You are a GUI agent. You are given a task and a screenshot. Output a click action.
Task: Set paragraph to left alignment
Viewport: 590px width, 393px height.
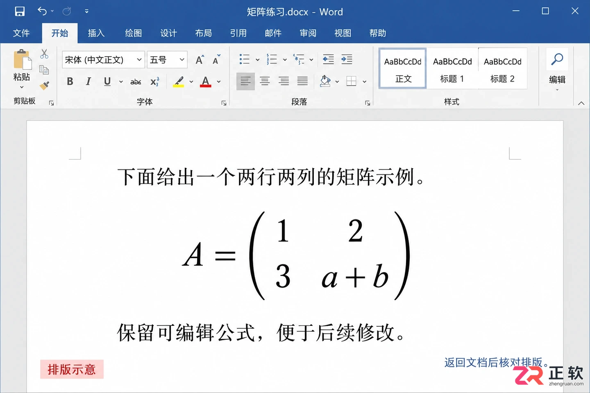(x=245, y=81)
